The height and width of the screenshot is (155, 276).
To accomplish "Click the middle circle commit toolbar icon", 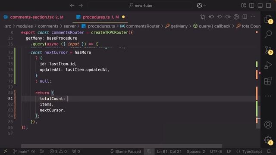I will point(220,17).
